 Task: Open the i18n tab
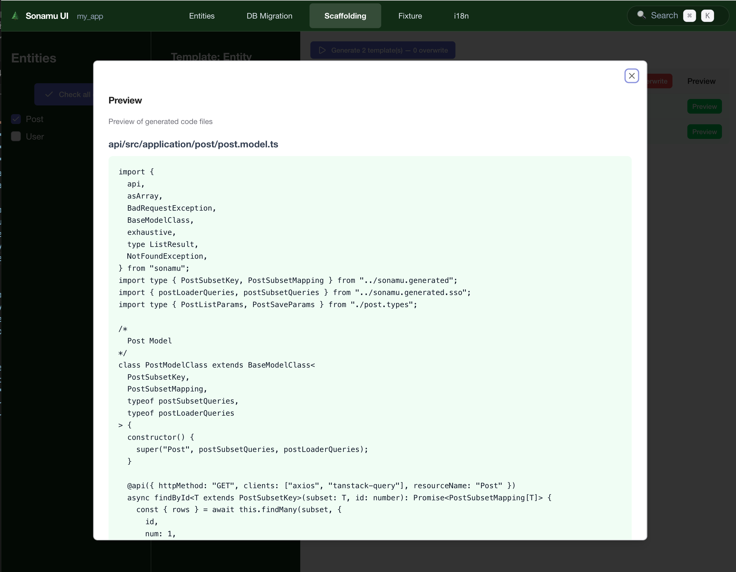point(461,16)
